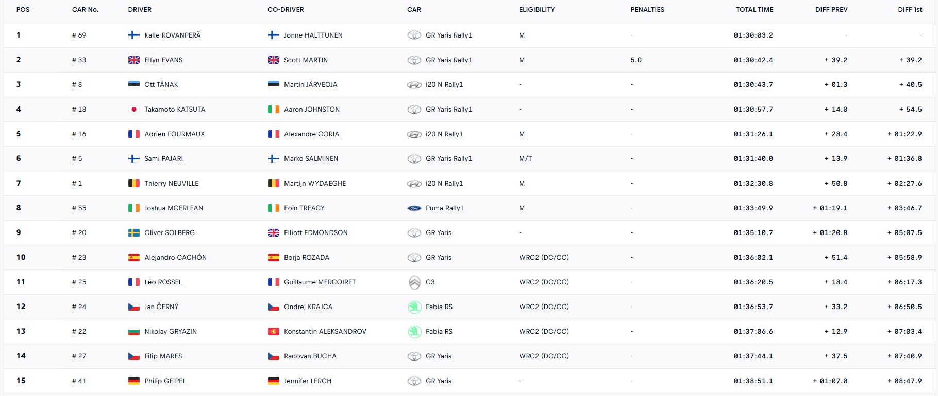Click the Bulgarian flag beside Nikolay Gryazin
This screenshot has height=396, width=938.
pyautogui.click(x=133, y=332)
